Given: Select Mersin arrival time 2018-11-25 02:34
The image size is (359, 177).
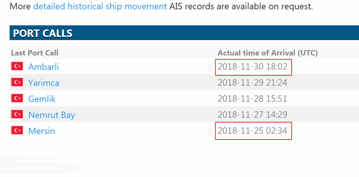Looking at the screenshot, I should [253, 131].
